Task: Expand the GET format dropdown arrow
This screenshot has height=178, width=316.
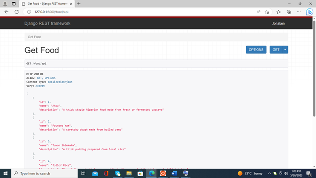Action: (285, 50)
